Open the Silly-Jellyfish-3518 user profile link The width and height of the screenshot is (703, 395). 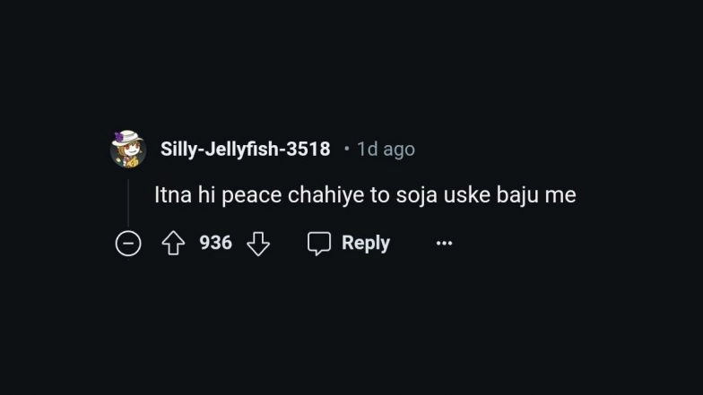point(245,149)
